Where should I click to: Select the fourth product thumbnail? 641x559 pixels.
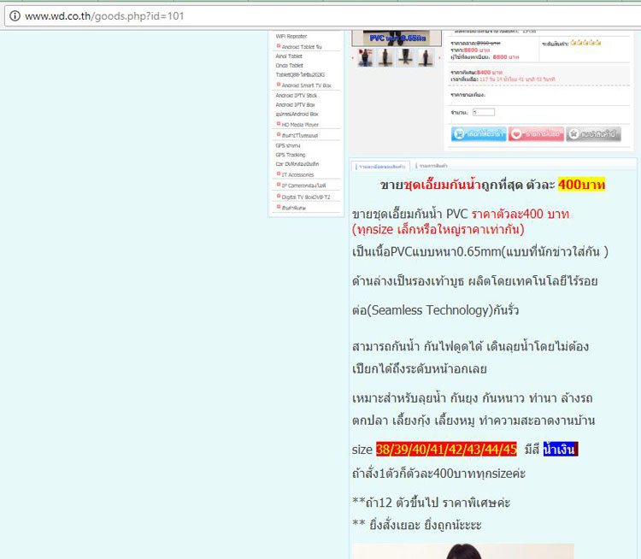tap(425, 58)
